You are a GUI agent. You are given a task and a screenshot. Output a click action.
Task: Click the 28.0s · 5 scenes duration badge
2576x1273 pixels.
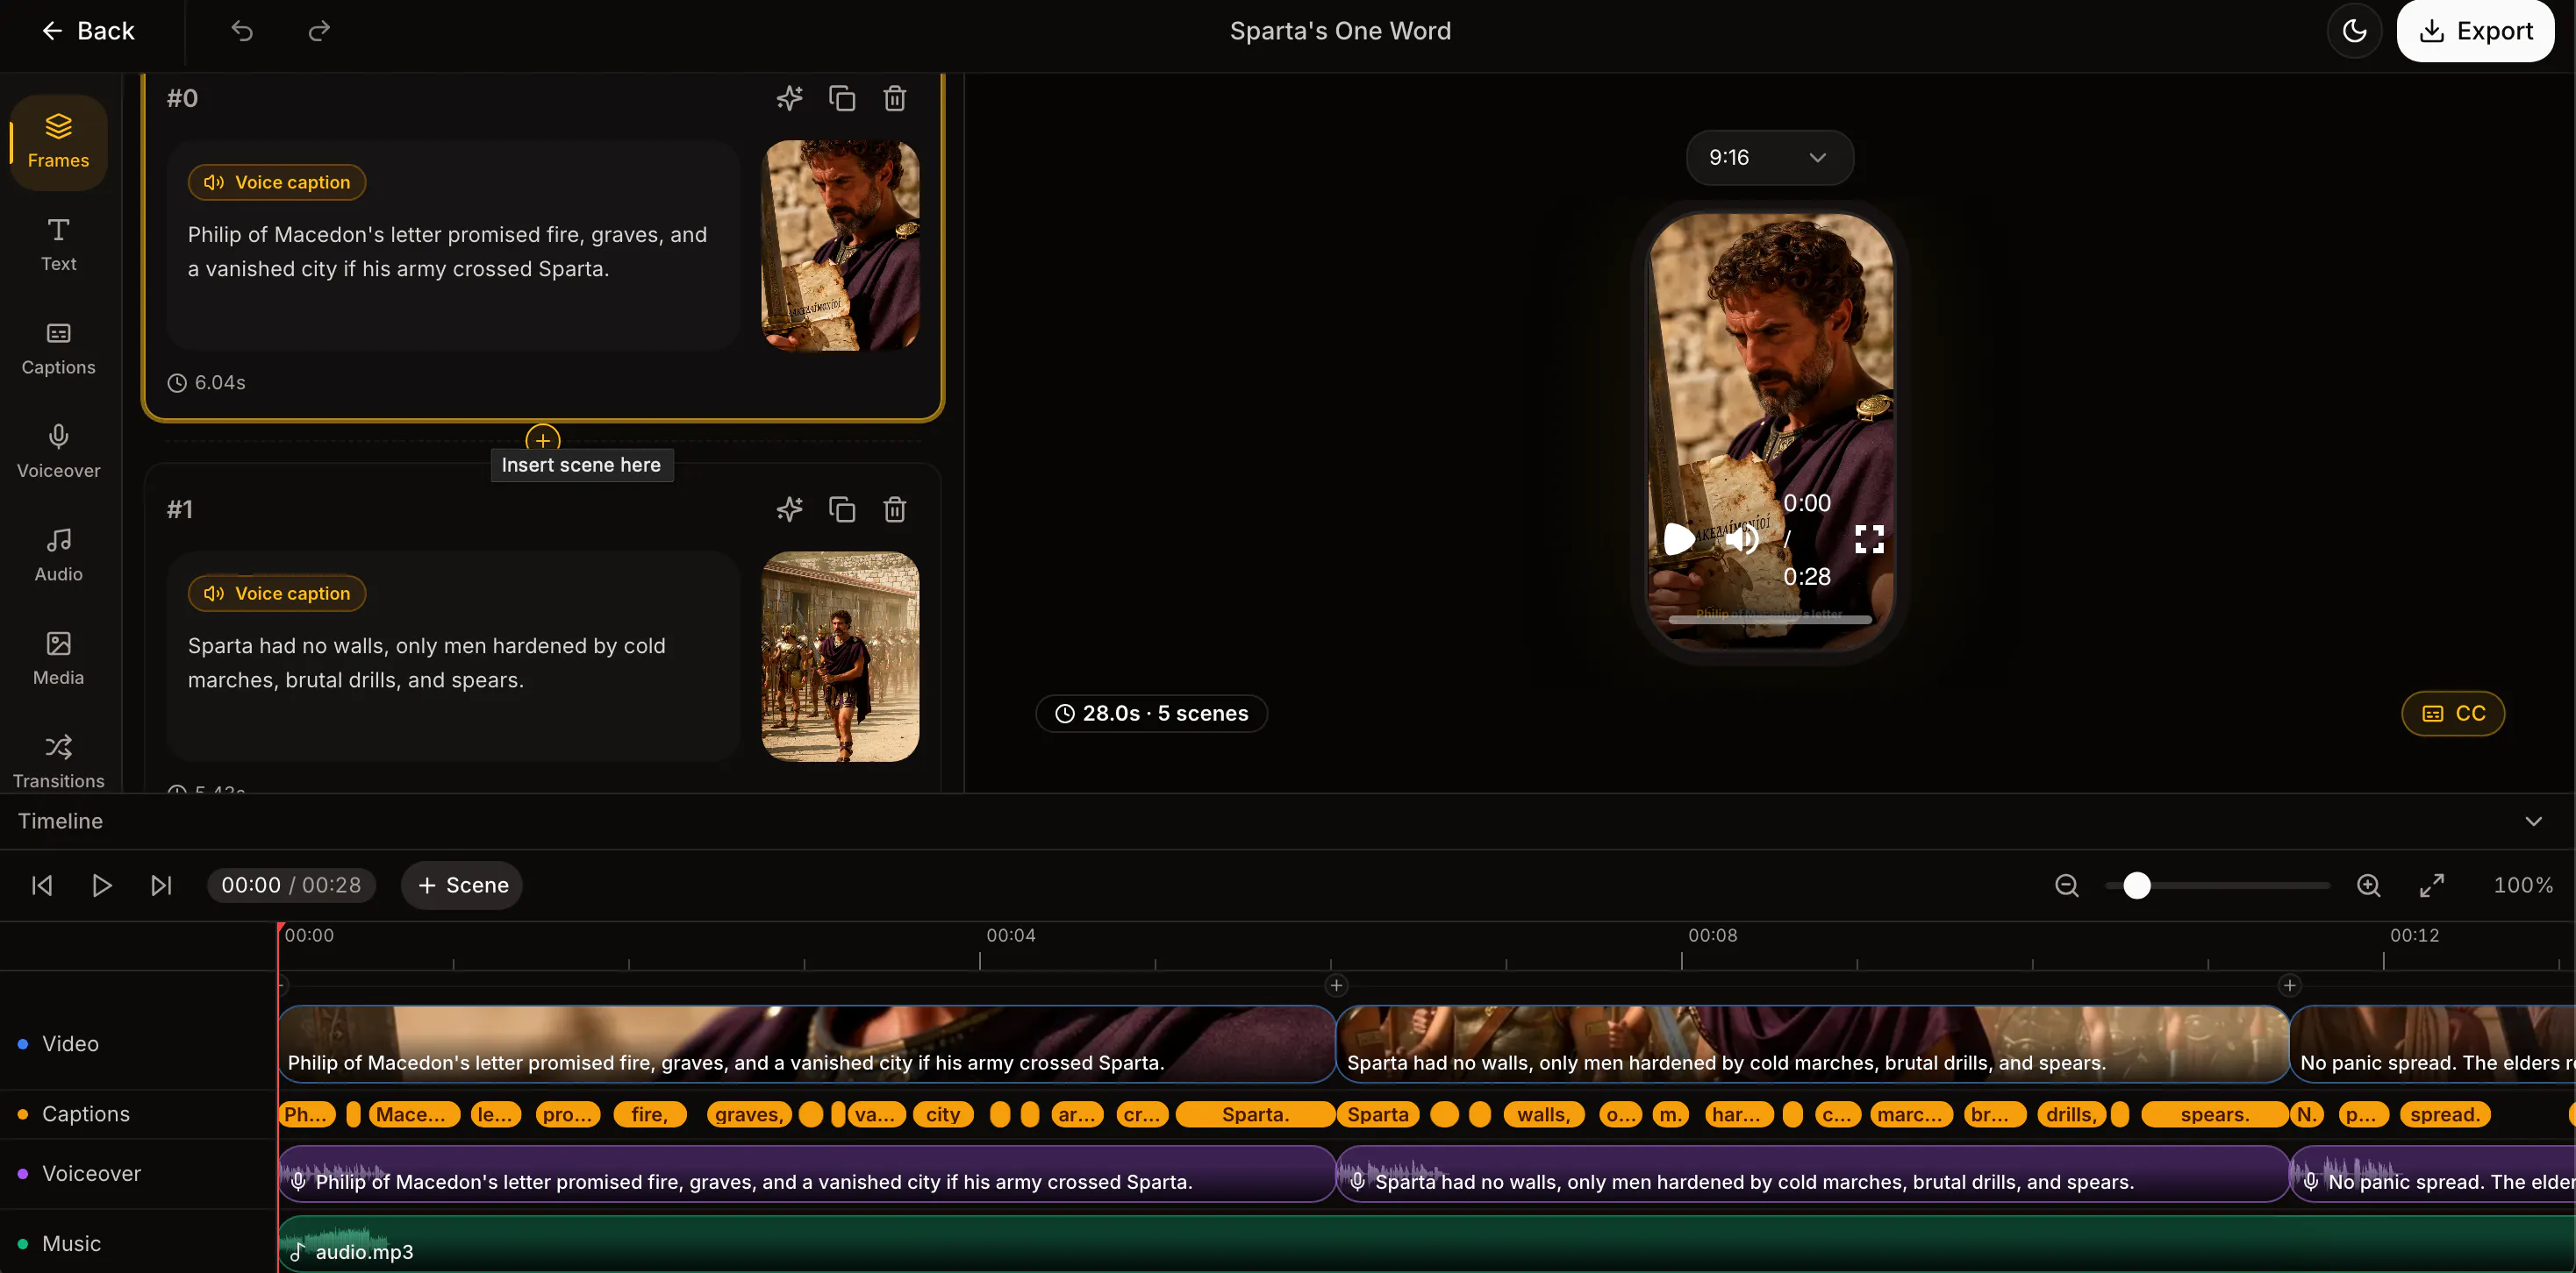(1151, 714)
